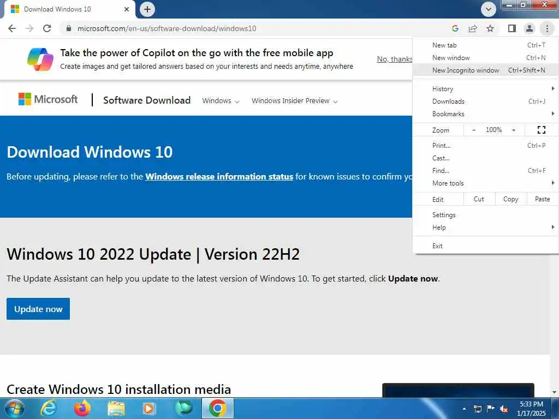
Task: Select Find... in the menu
Action: [485, 171]
